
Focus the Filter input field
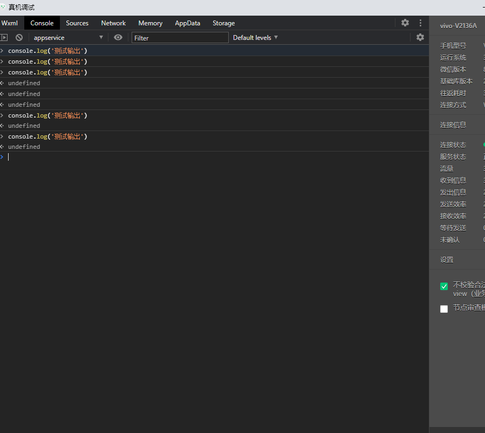tap(180, 38)
